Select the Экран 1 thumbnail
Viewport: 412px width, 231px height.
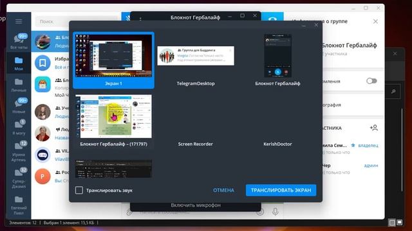click(113, 60)
